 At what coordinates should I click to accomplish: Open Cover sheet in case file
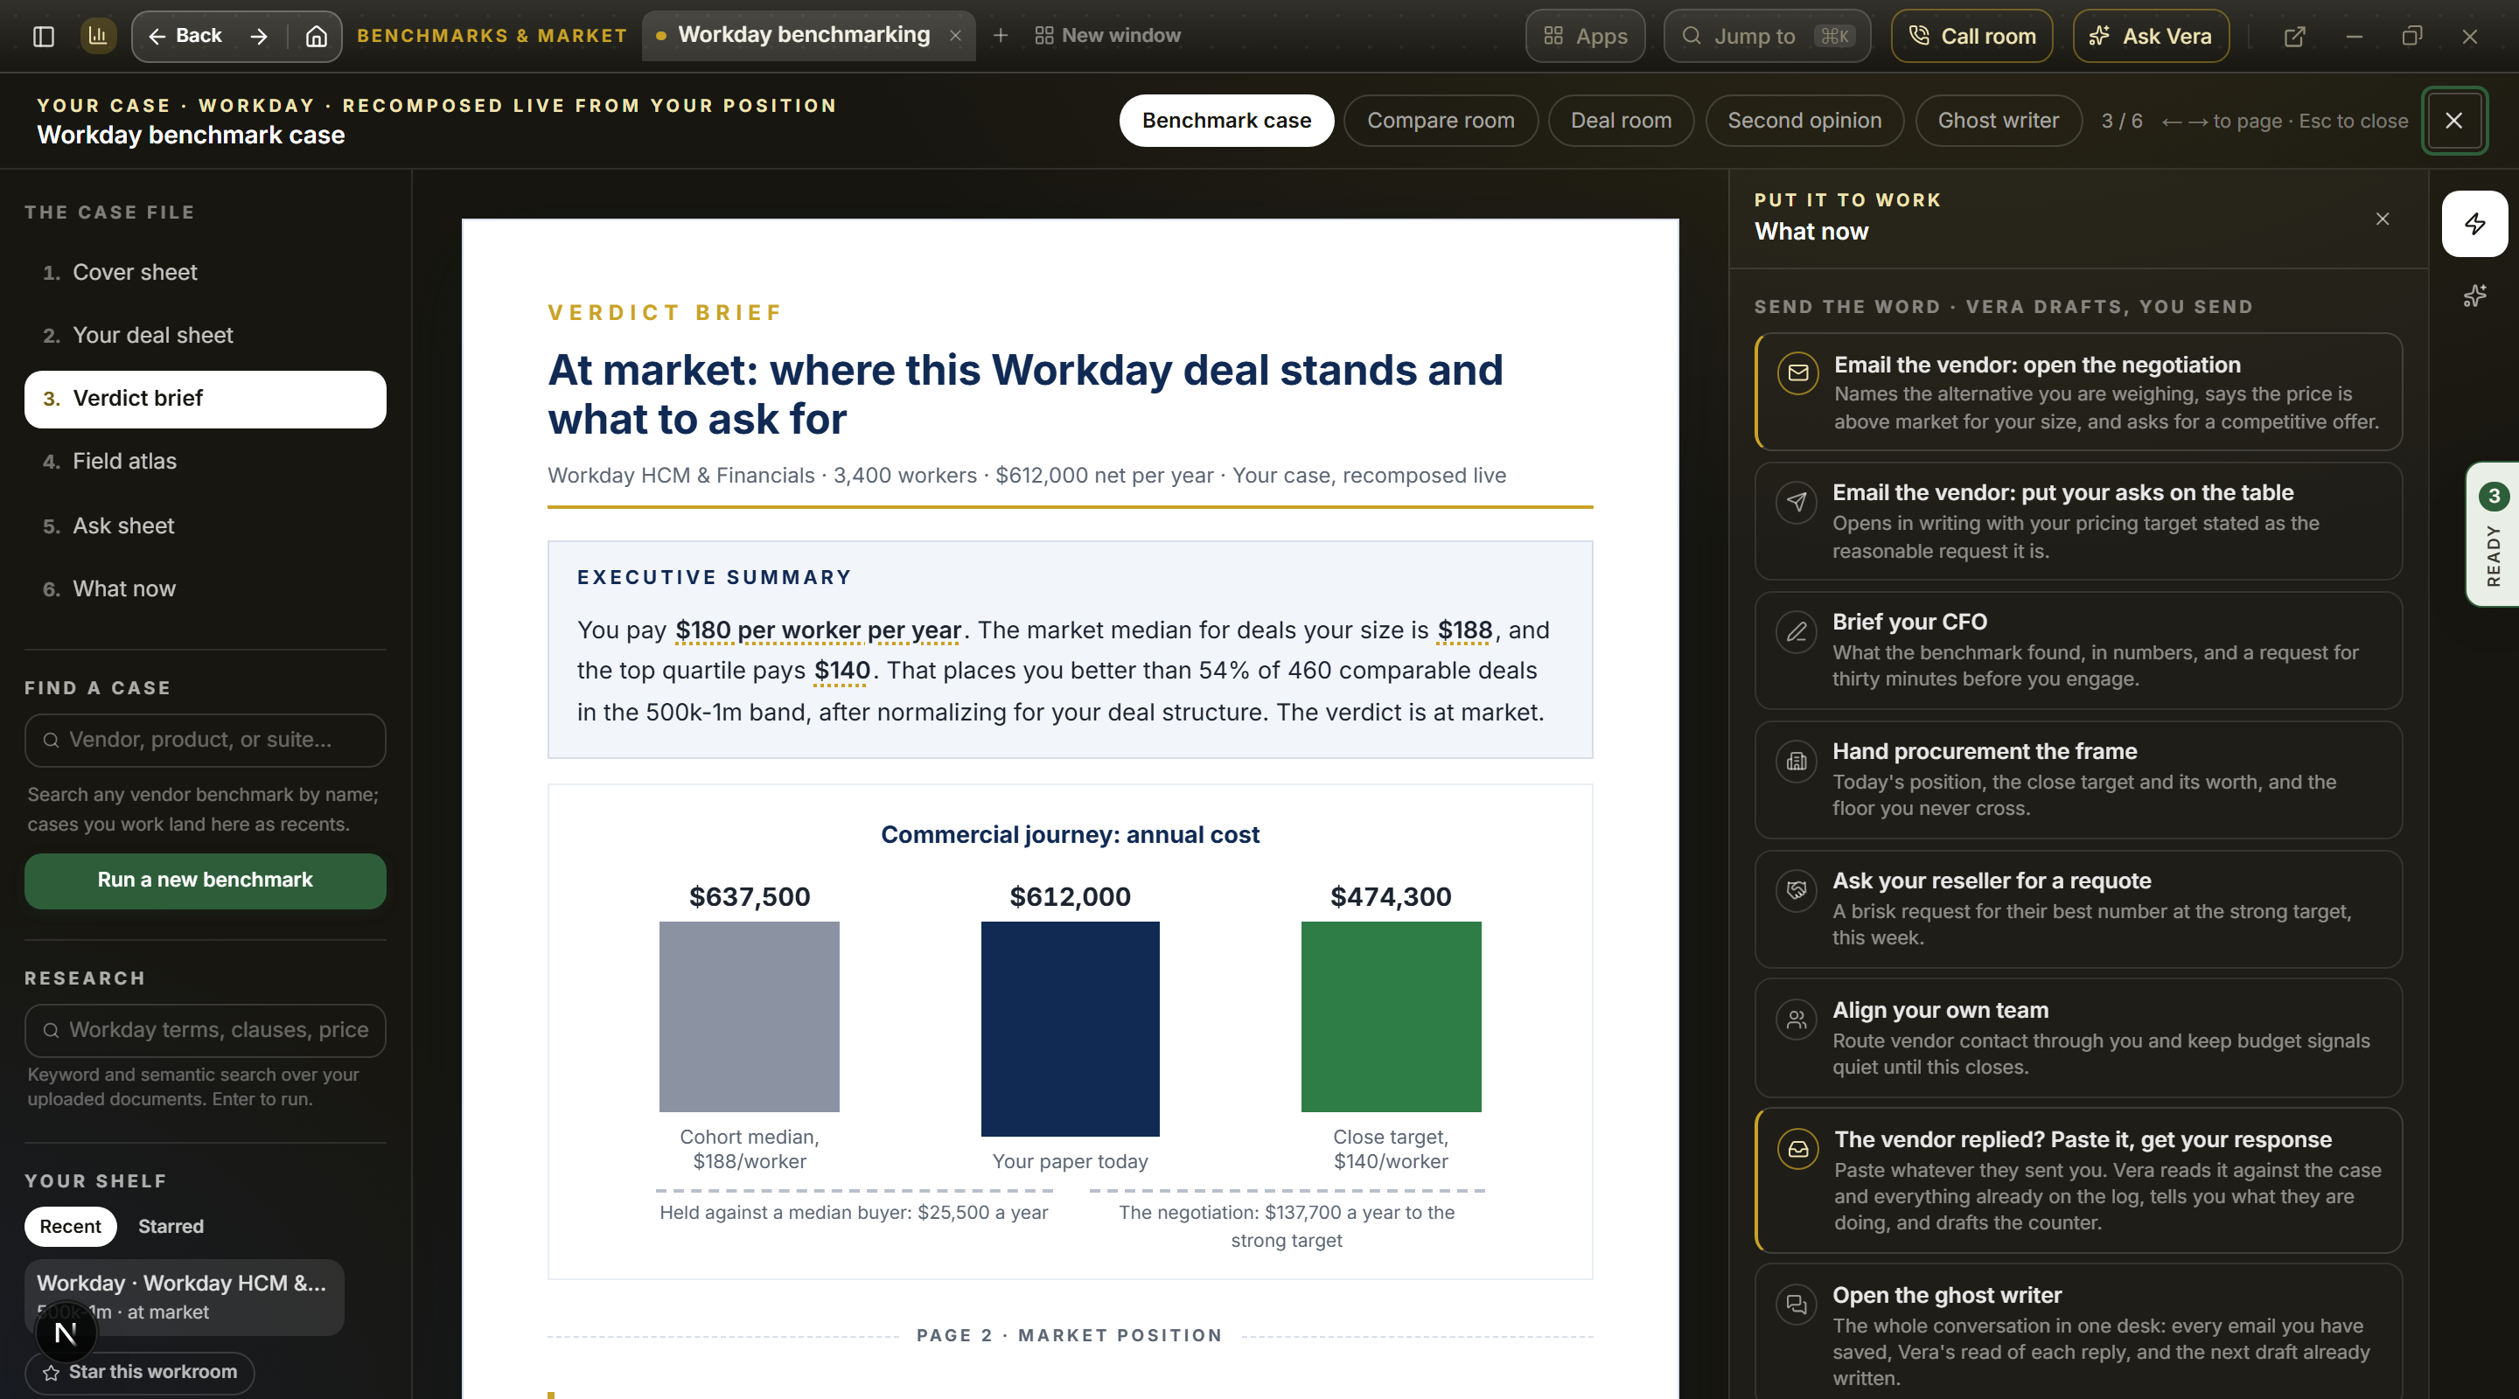click(x=206, y=273)
